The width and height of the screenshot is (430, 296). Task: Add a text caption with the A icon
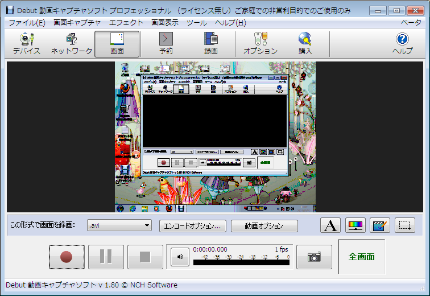pyautogui.click(x=330, y=225)
